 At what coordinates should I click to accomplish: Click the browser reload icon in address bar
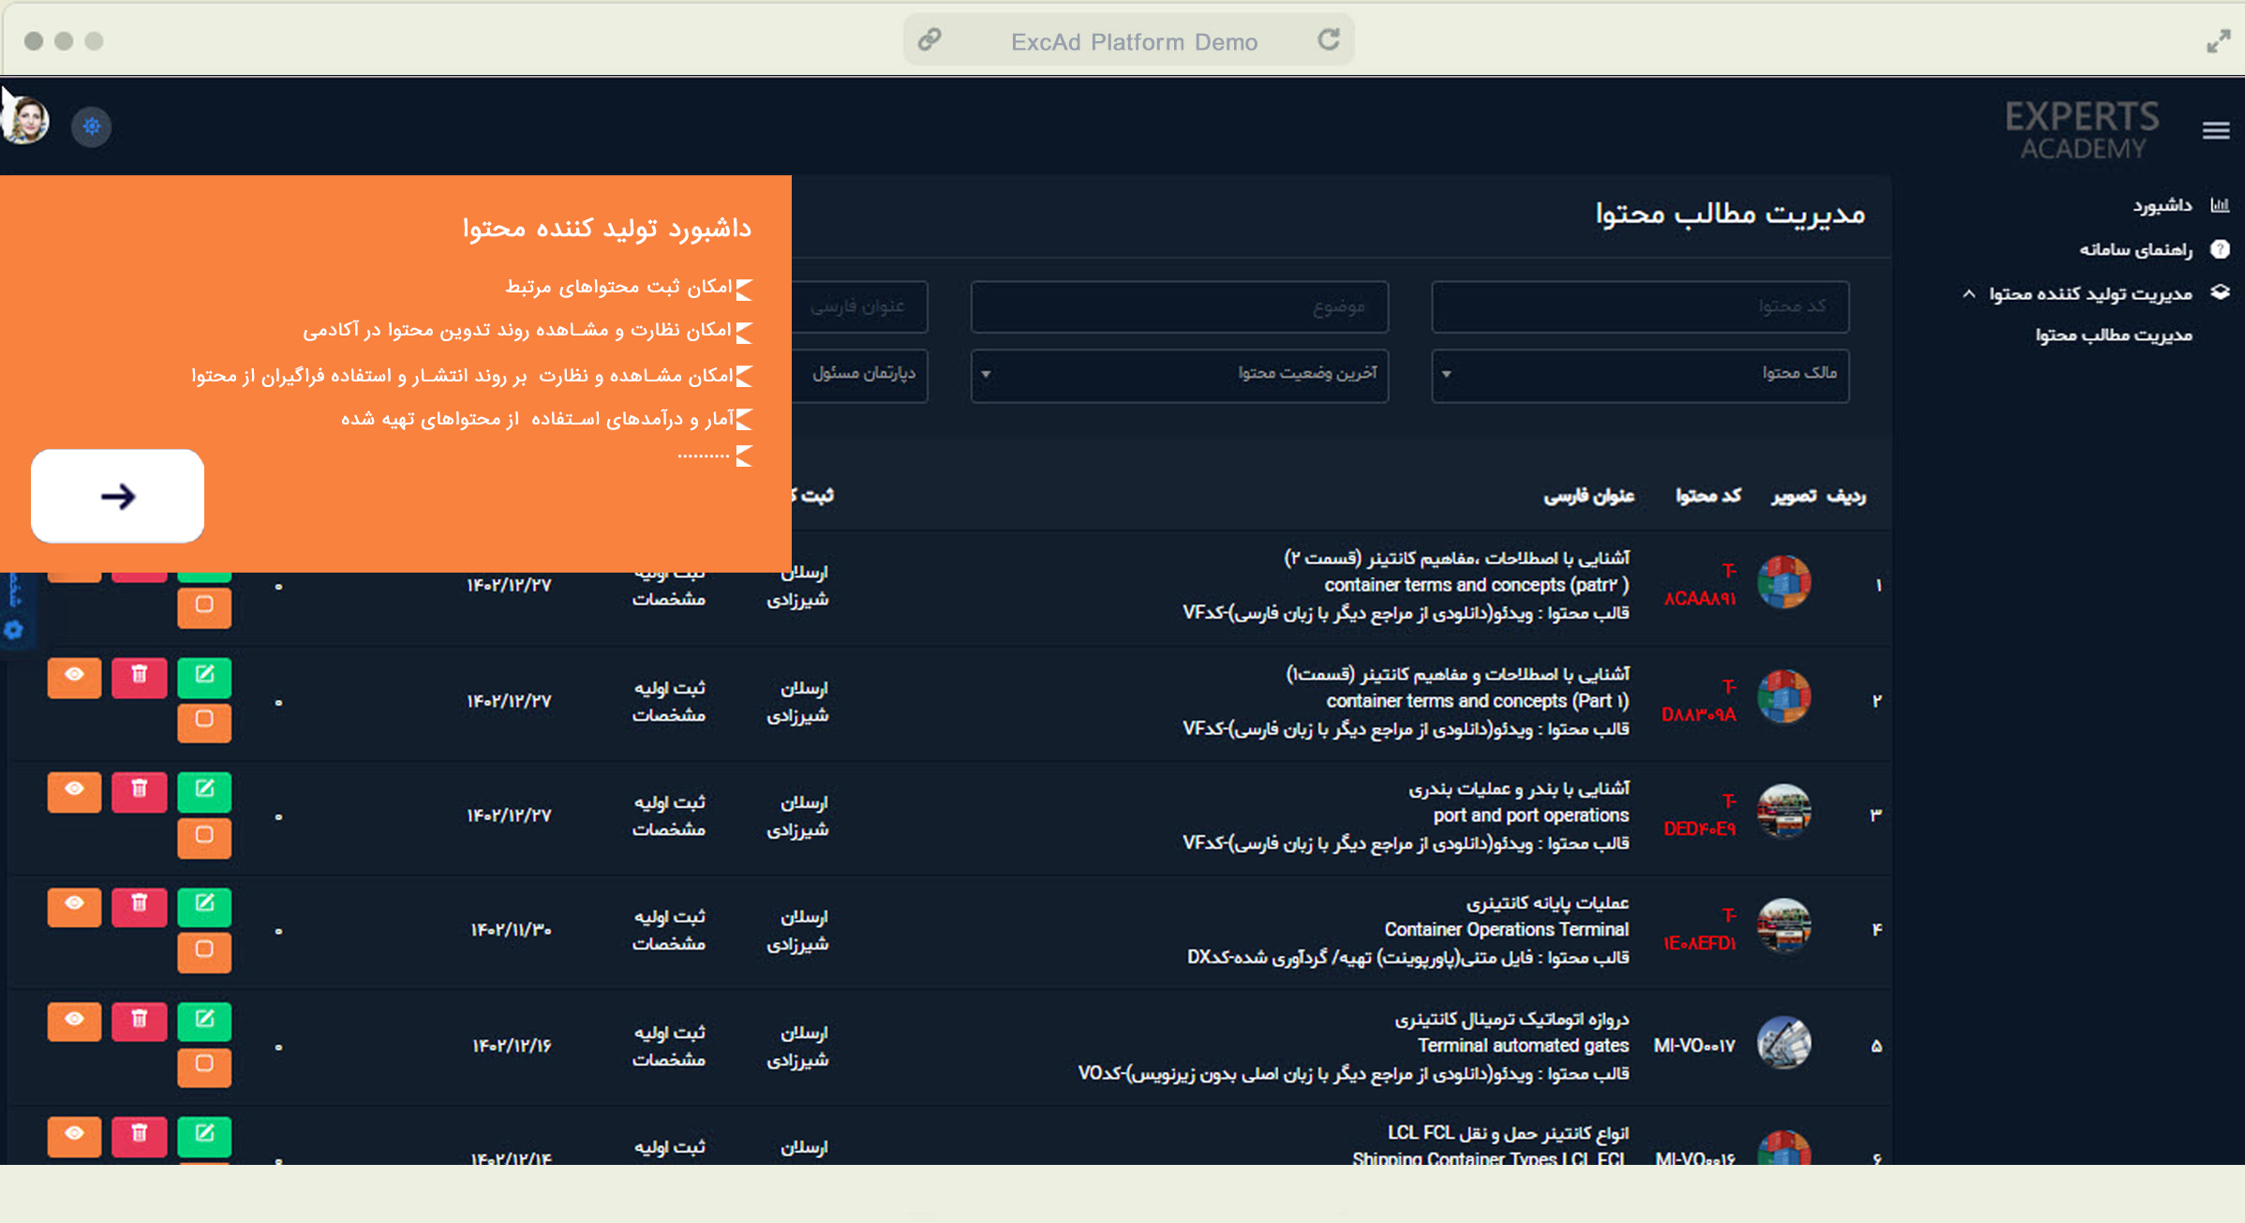point(1328,40)
